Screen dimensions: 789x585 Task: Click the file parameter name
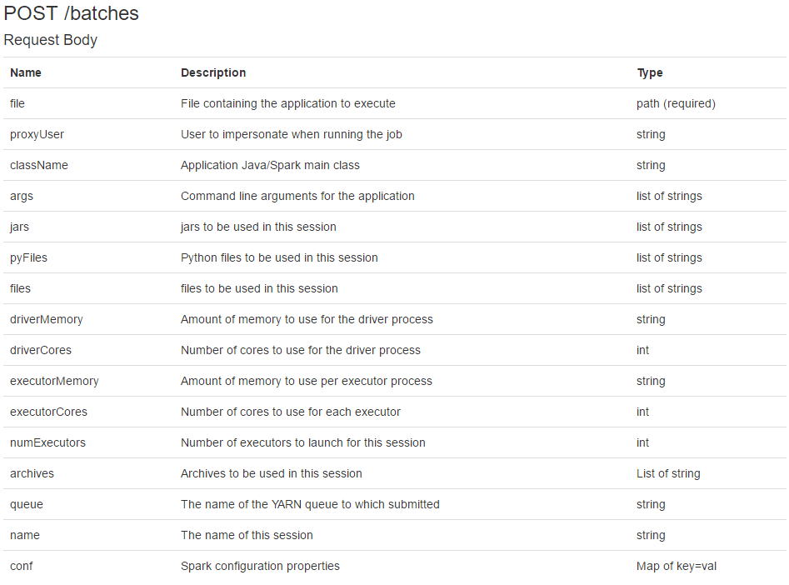point(17,103)
